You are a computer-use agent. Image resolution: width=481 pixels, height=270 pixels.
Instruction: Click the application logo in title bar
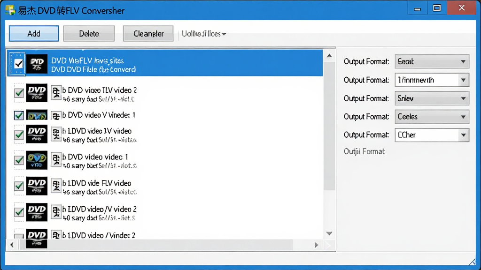[x=10, y=10]
